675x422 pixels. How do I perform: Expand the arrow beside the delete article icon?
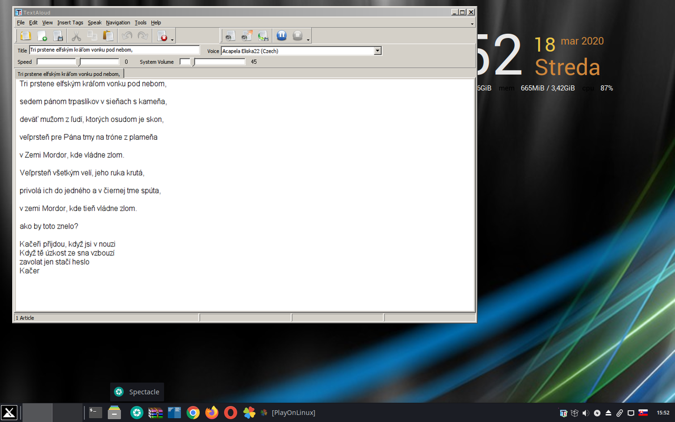(172, 40)
